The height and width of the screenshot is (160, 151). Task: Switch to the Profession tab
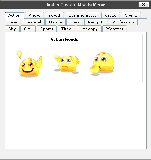pos(123,22)
